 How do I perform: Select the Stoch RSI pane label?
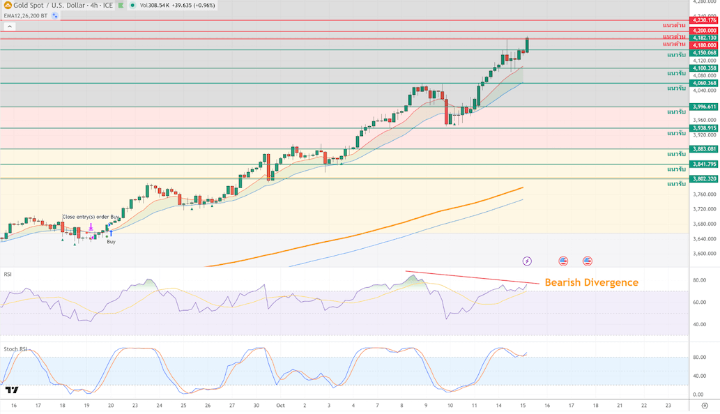15,348
